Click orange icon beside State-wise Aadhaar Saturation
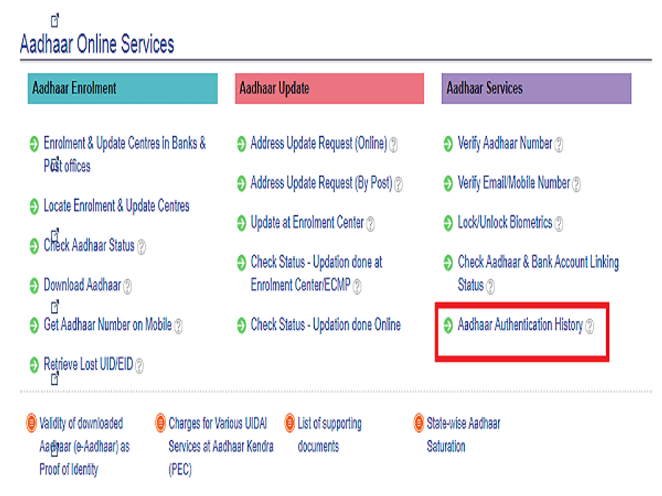662x496 pixels. tap(419, 423)
